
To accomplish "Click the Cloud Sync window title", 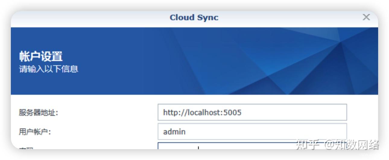I will pos(194,17).
